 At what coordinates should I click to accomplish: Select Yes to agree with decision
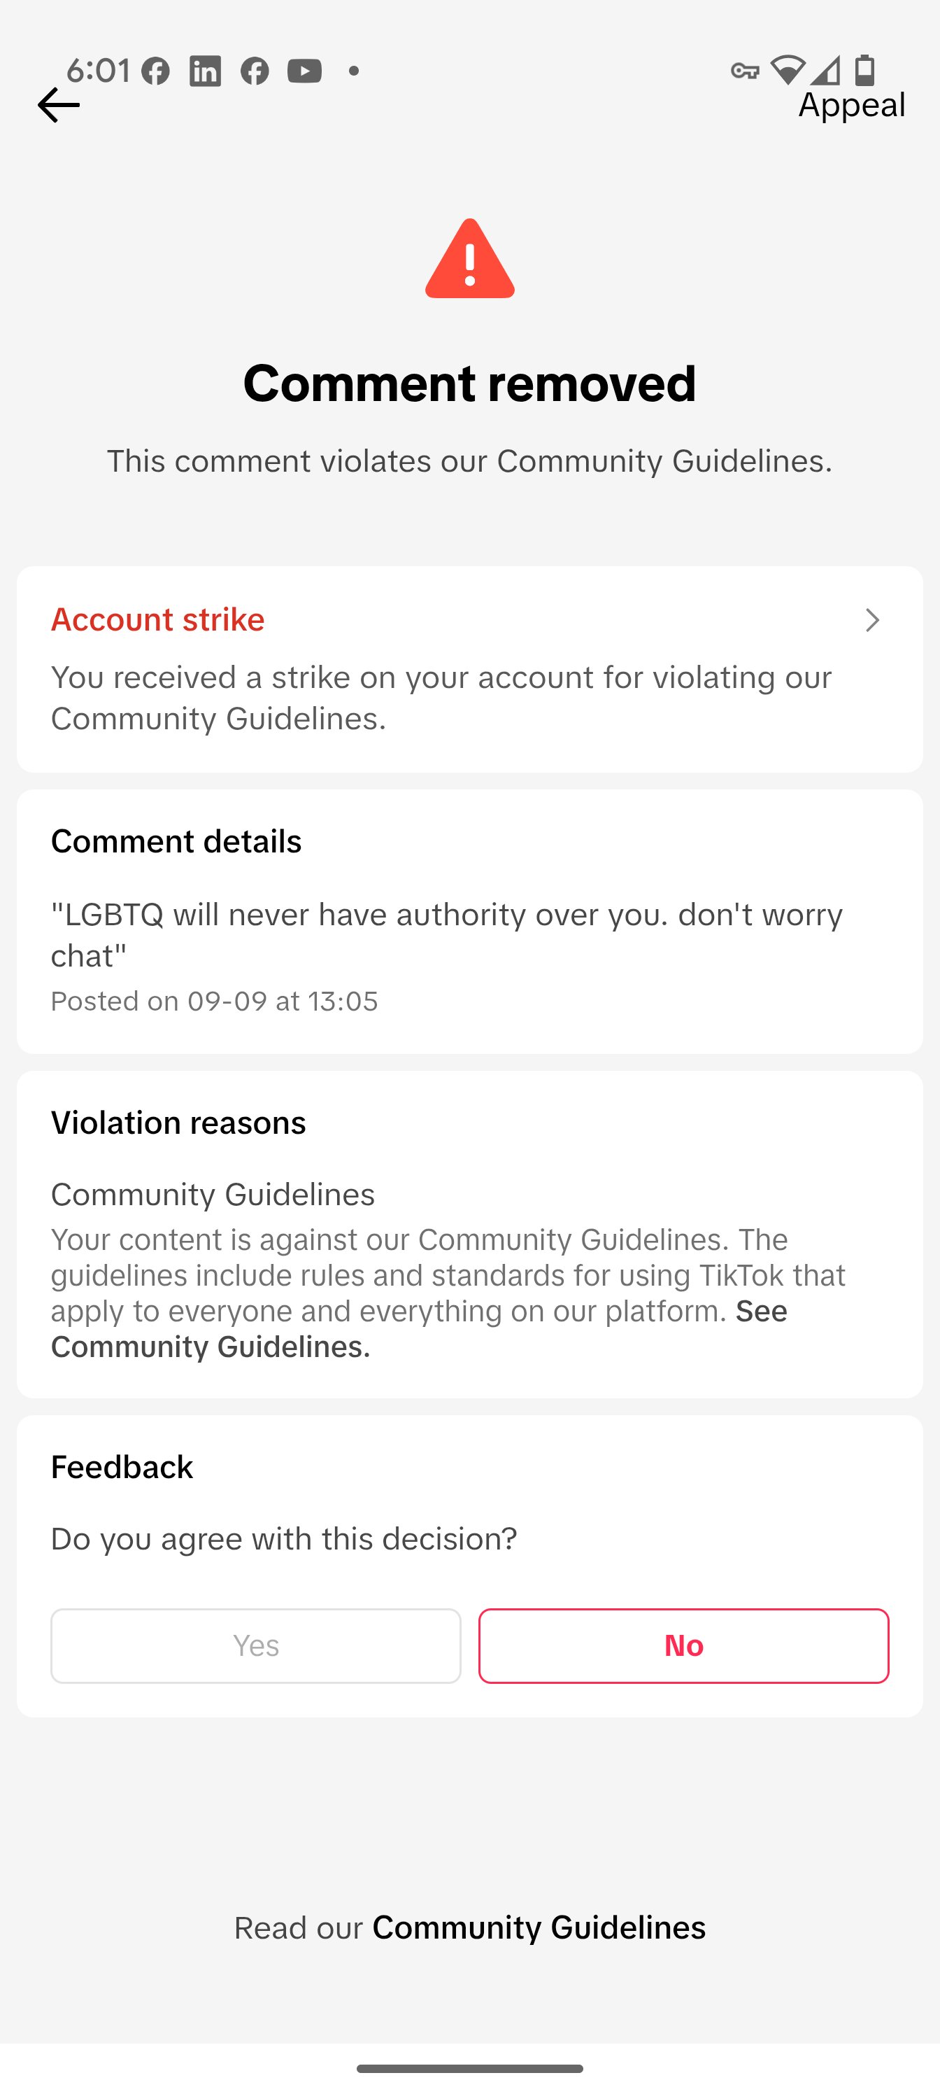tap(256, 1645)
